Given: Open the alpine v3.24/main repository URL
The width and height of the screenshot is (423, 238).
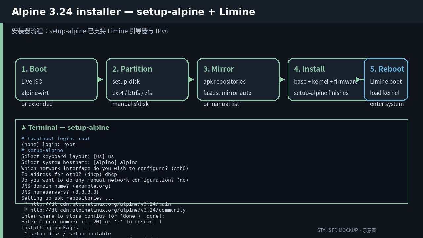Looking at the screenshot, I should tap(100, 204).
